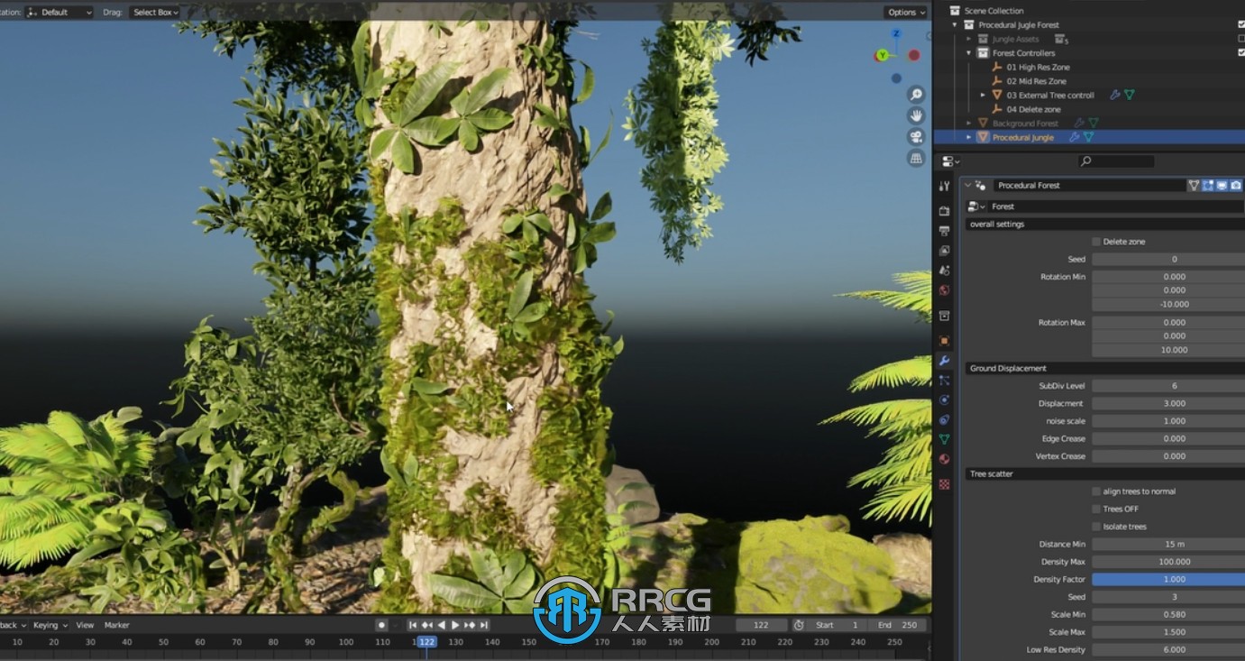Image resolution: width=1245 pixels, height=661 pixels.
Task: Play the animation in reverse
Action: (x=442, y=625)
